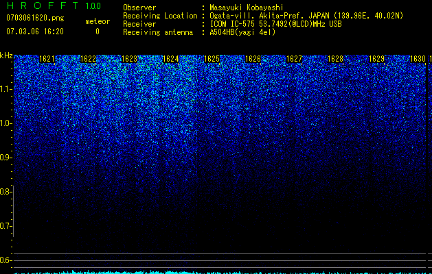Click the 1627 time marker
The image size is (432, 274).
[x=294, y=59]
